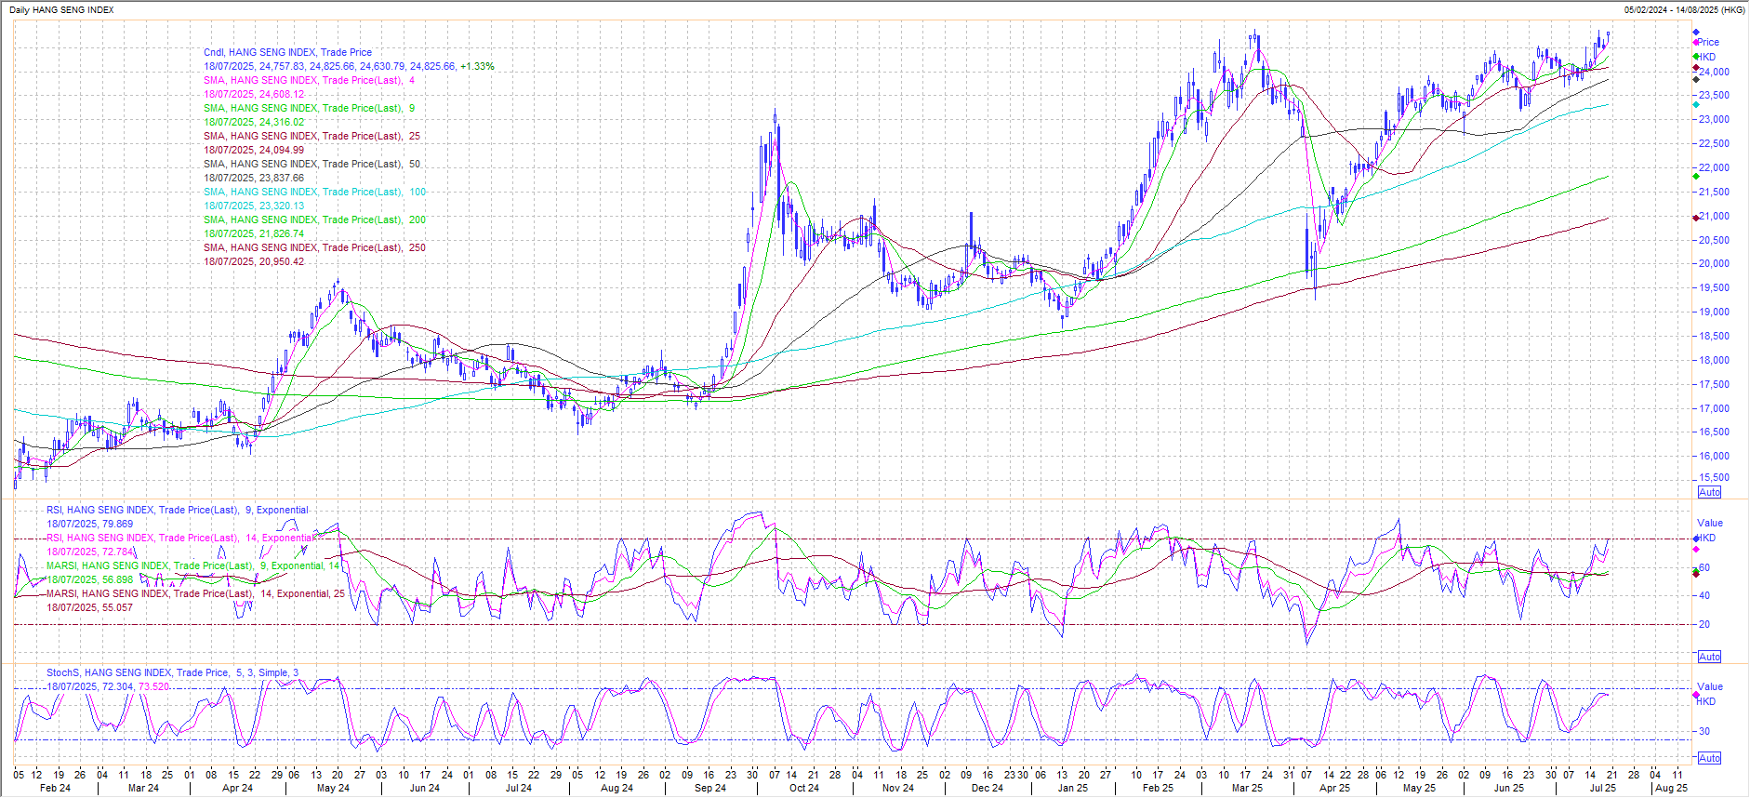Select the SMA 50 legend label

pyautogui.click(x=312, y=164)
